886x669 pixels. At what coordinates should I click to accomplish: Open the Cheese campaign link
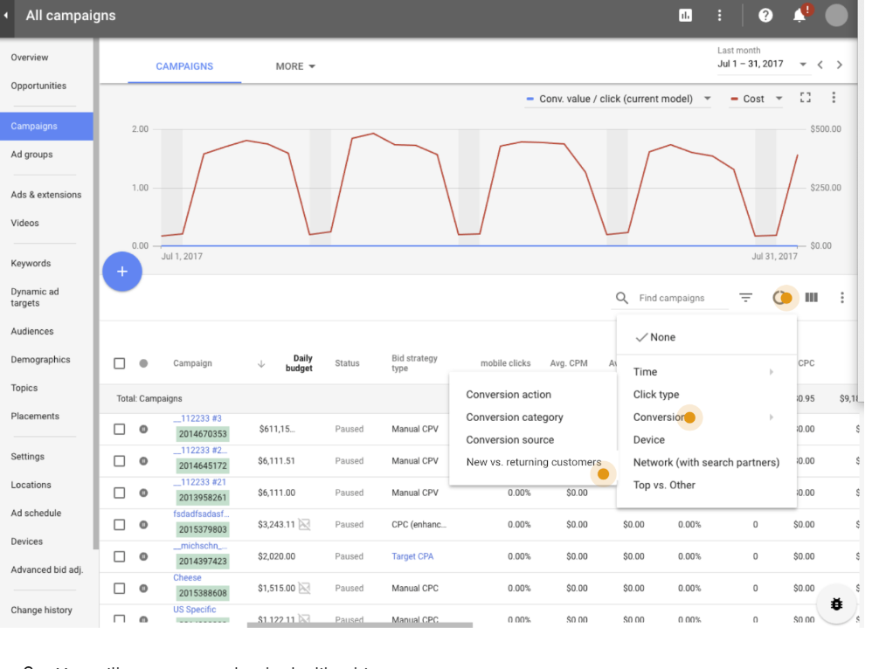click(187, 577)
